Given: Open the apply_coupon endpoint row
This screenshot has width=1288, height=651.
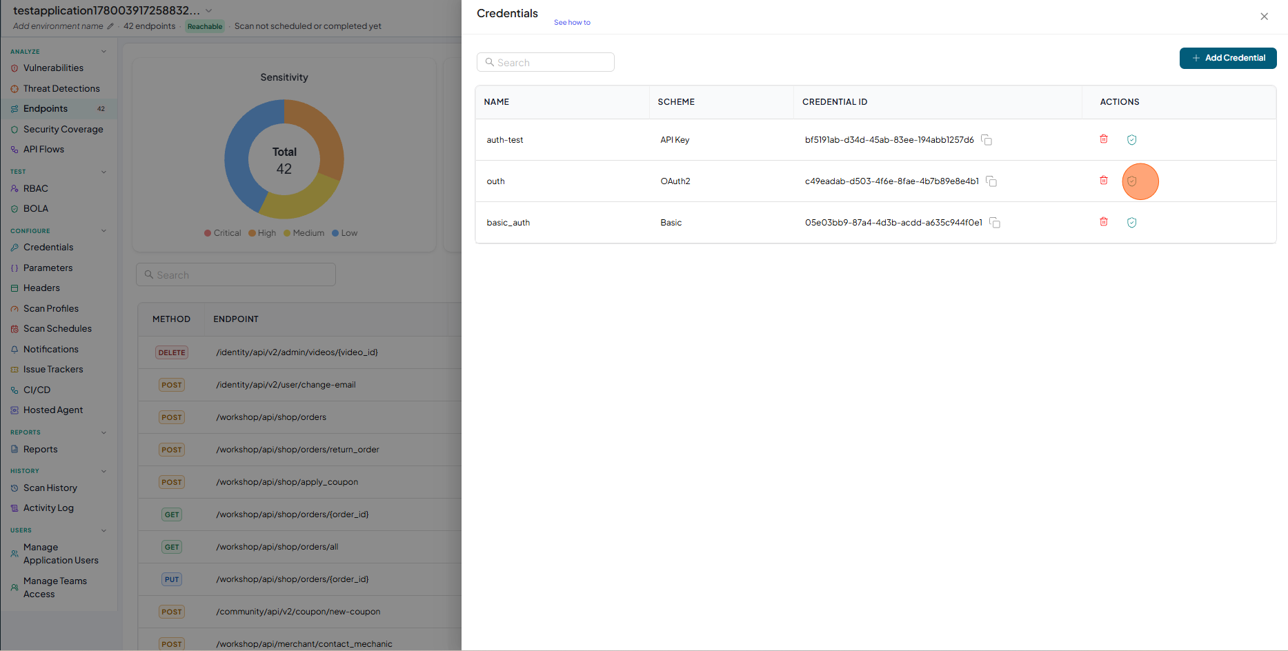Looking at the screenshot, I should point(287,482).
